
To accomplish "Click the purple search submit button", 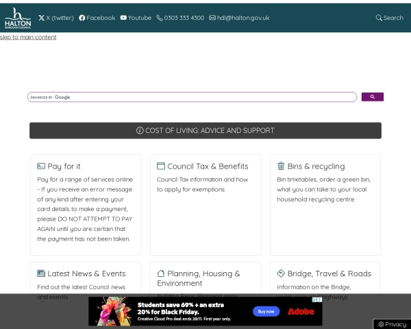I will [x=372, y=97].
